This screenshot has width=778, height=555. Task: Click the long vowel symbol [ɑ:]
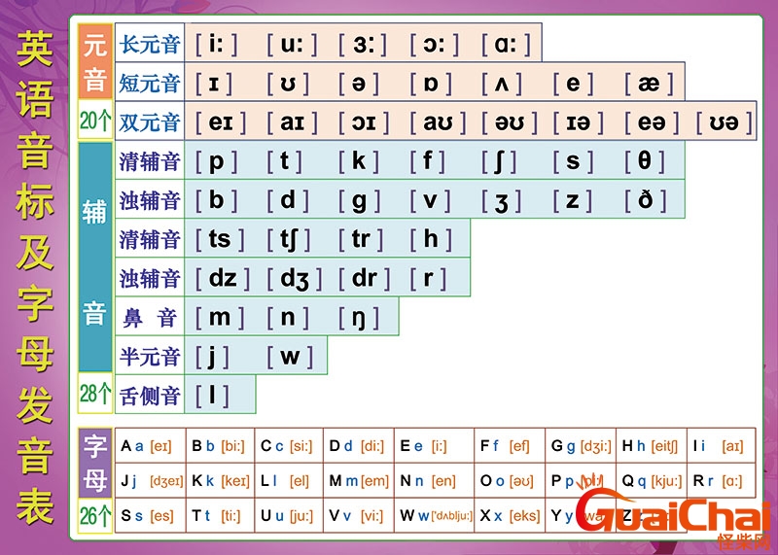[506, 44]
